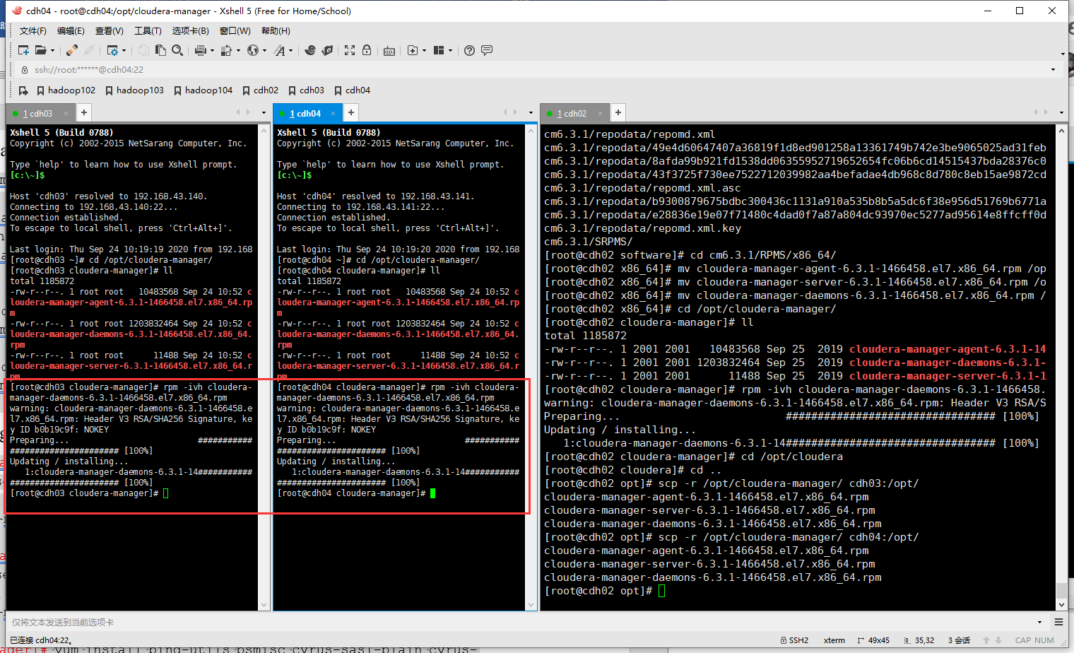
Task: Expand the globe encoding dropdown arrow
Action: (x=264, y=51)
